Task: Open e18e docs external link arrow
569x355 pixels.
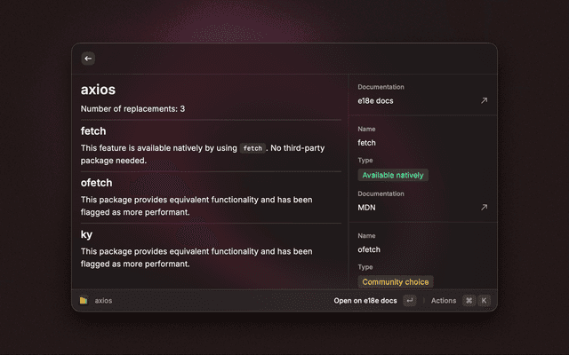Action: point(484,100)
